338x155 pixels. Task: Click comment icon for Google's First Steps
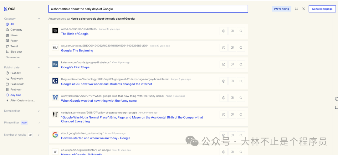click(x=232, y=65)
